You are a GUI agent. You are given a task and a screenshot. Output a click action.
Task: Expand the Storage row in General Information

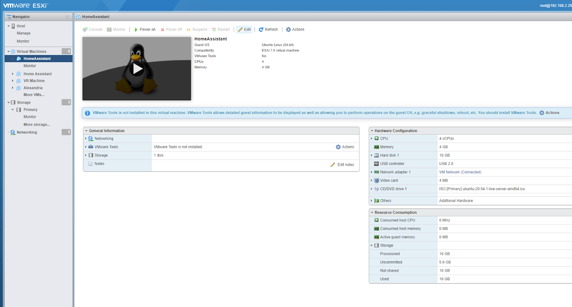[x=86, y=155]
